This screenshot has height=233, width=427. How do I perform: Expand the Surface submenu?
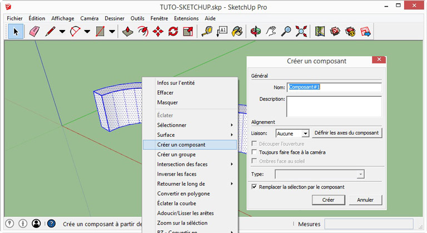tap(190, 135)
